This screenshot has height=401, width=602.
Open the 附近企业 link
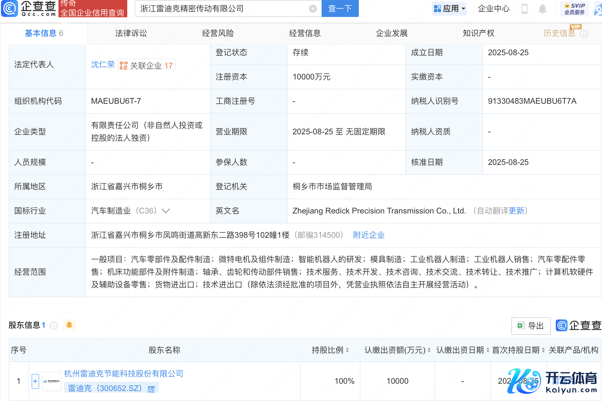[368, 235]
